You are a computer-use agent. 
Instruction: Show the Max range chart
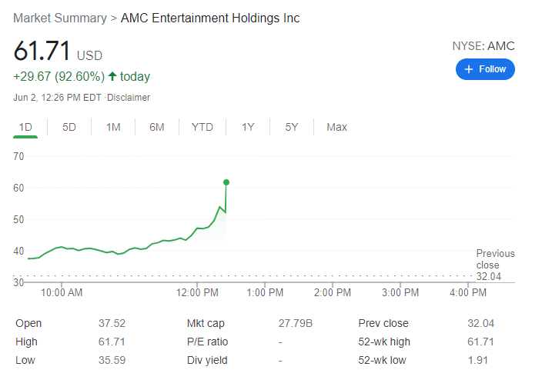click(336, 127)
